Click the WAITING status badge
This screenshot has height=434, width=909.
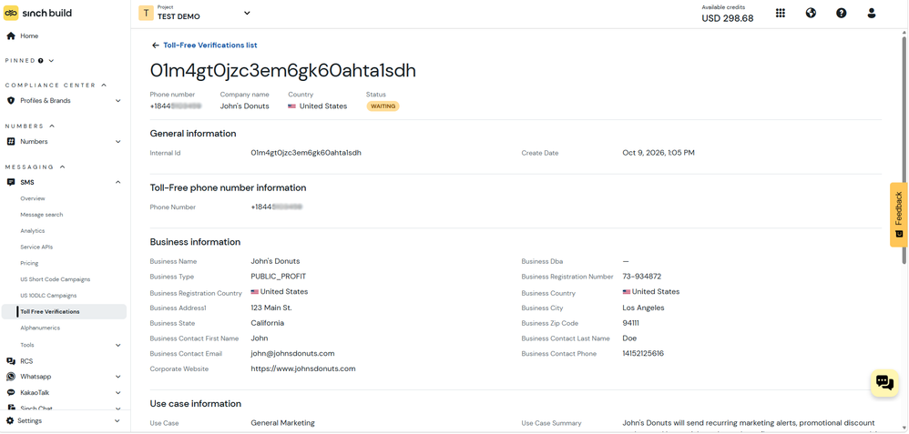point(383,106)
